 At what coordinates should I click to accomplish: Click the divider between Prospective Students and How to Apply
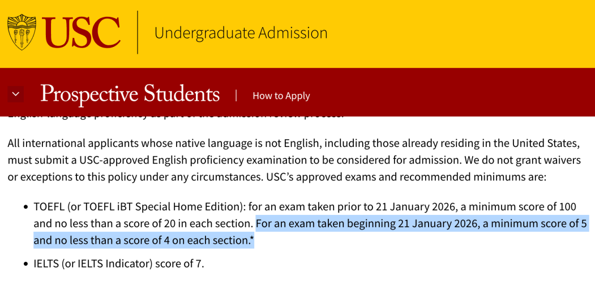[236, 95]
